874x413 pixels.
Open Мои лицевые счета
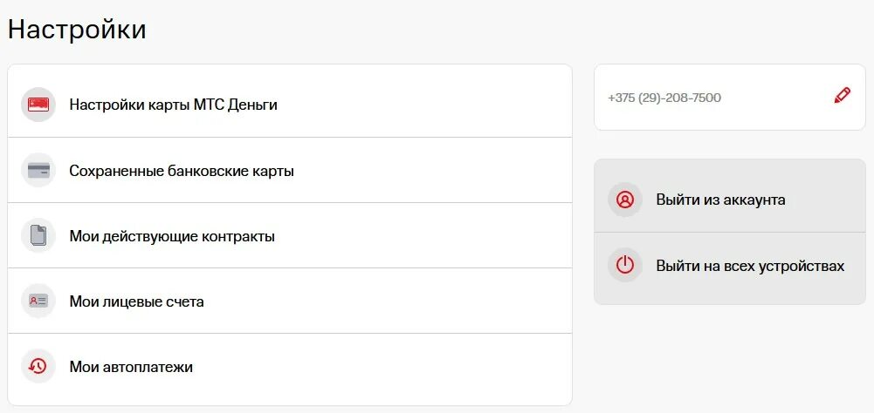point(290,301)
